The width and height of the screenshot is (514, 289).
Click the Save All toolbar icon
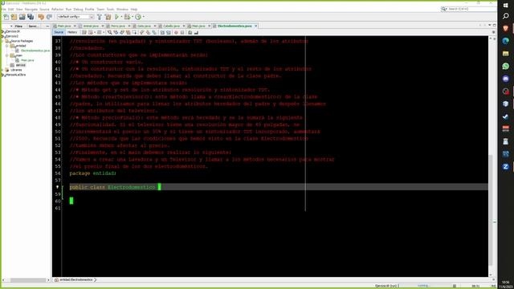pos(31,17)
